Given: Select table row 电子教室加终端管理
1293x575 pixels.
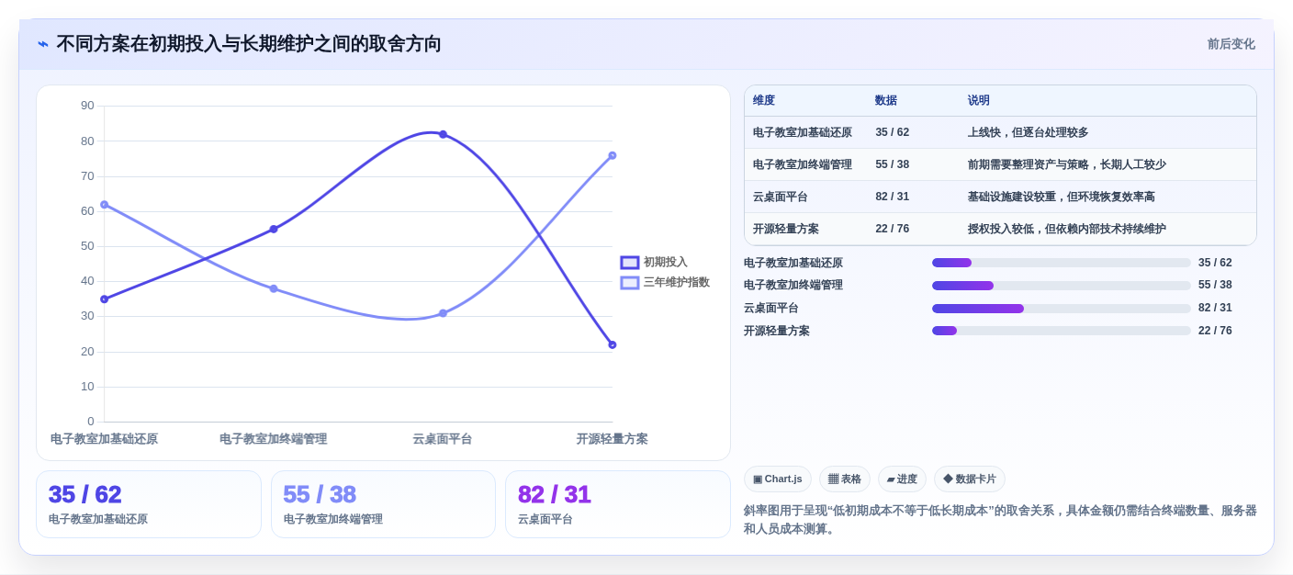Looking at the screenshot, I should [1000, 164].
